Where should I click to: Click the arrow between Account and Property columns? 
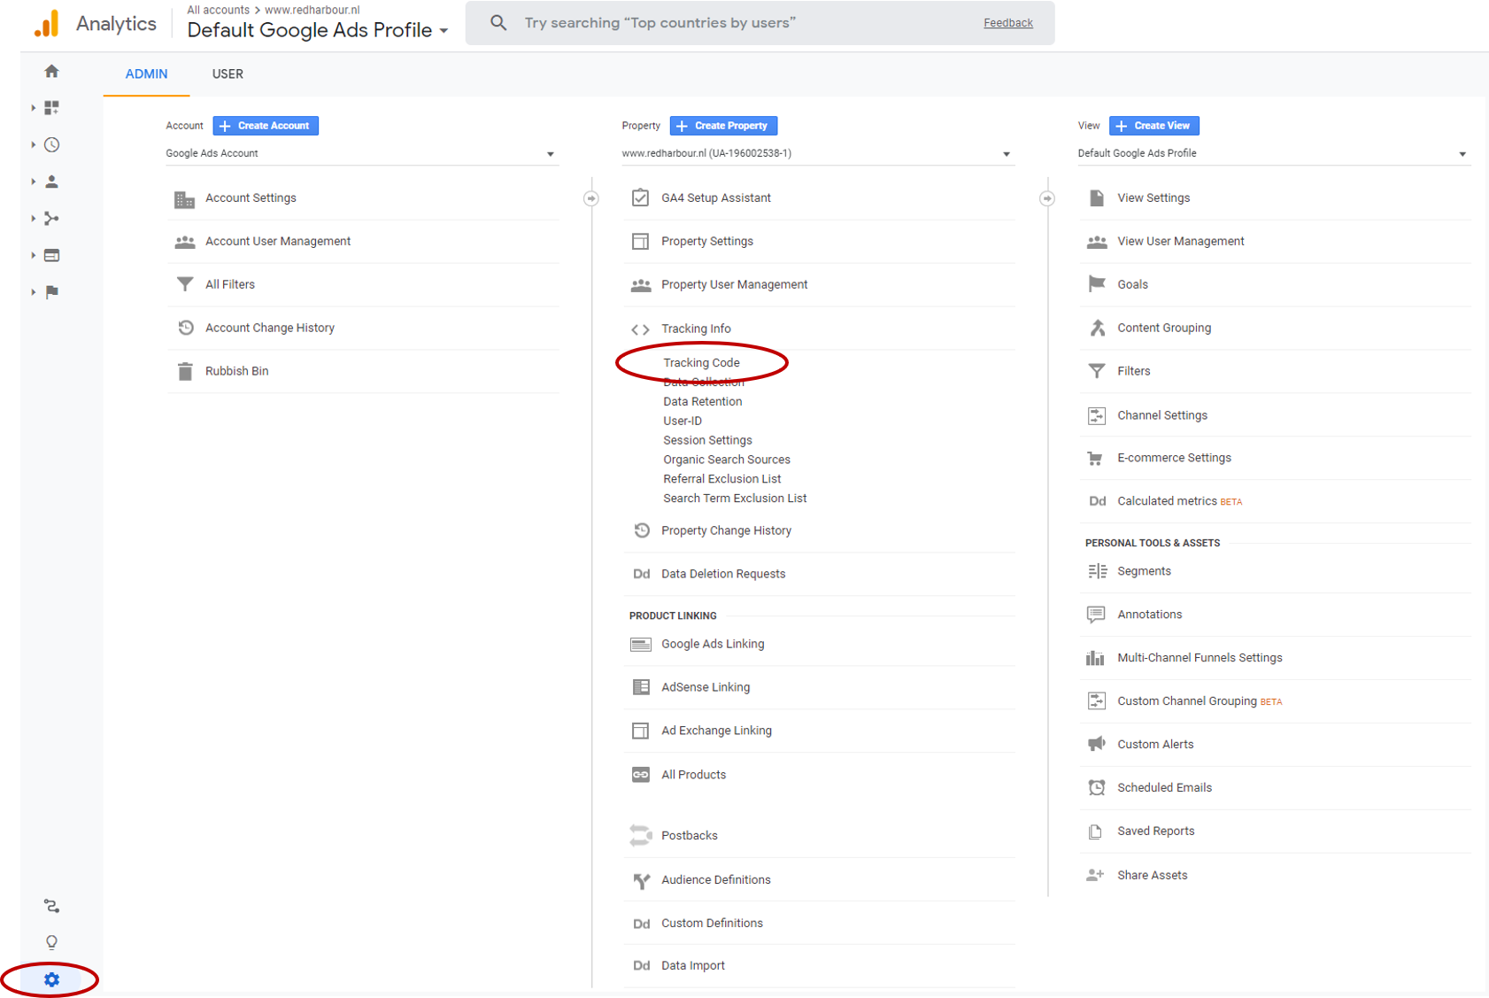(591, 198)
